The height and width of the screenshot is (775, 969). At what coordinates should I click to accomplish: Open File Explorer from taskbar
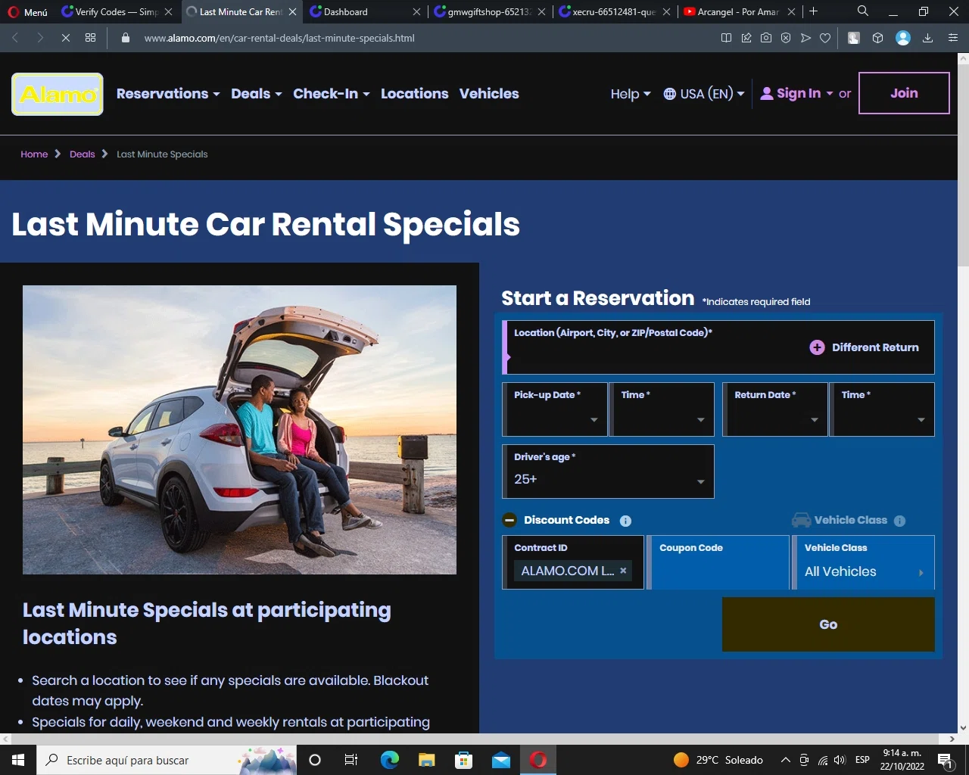click(427, 760)
